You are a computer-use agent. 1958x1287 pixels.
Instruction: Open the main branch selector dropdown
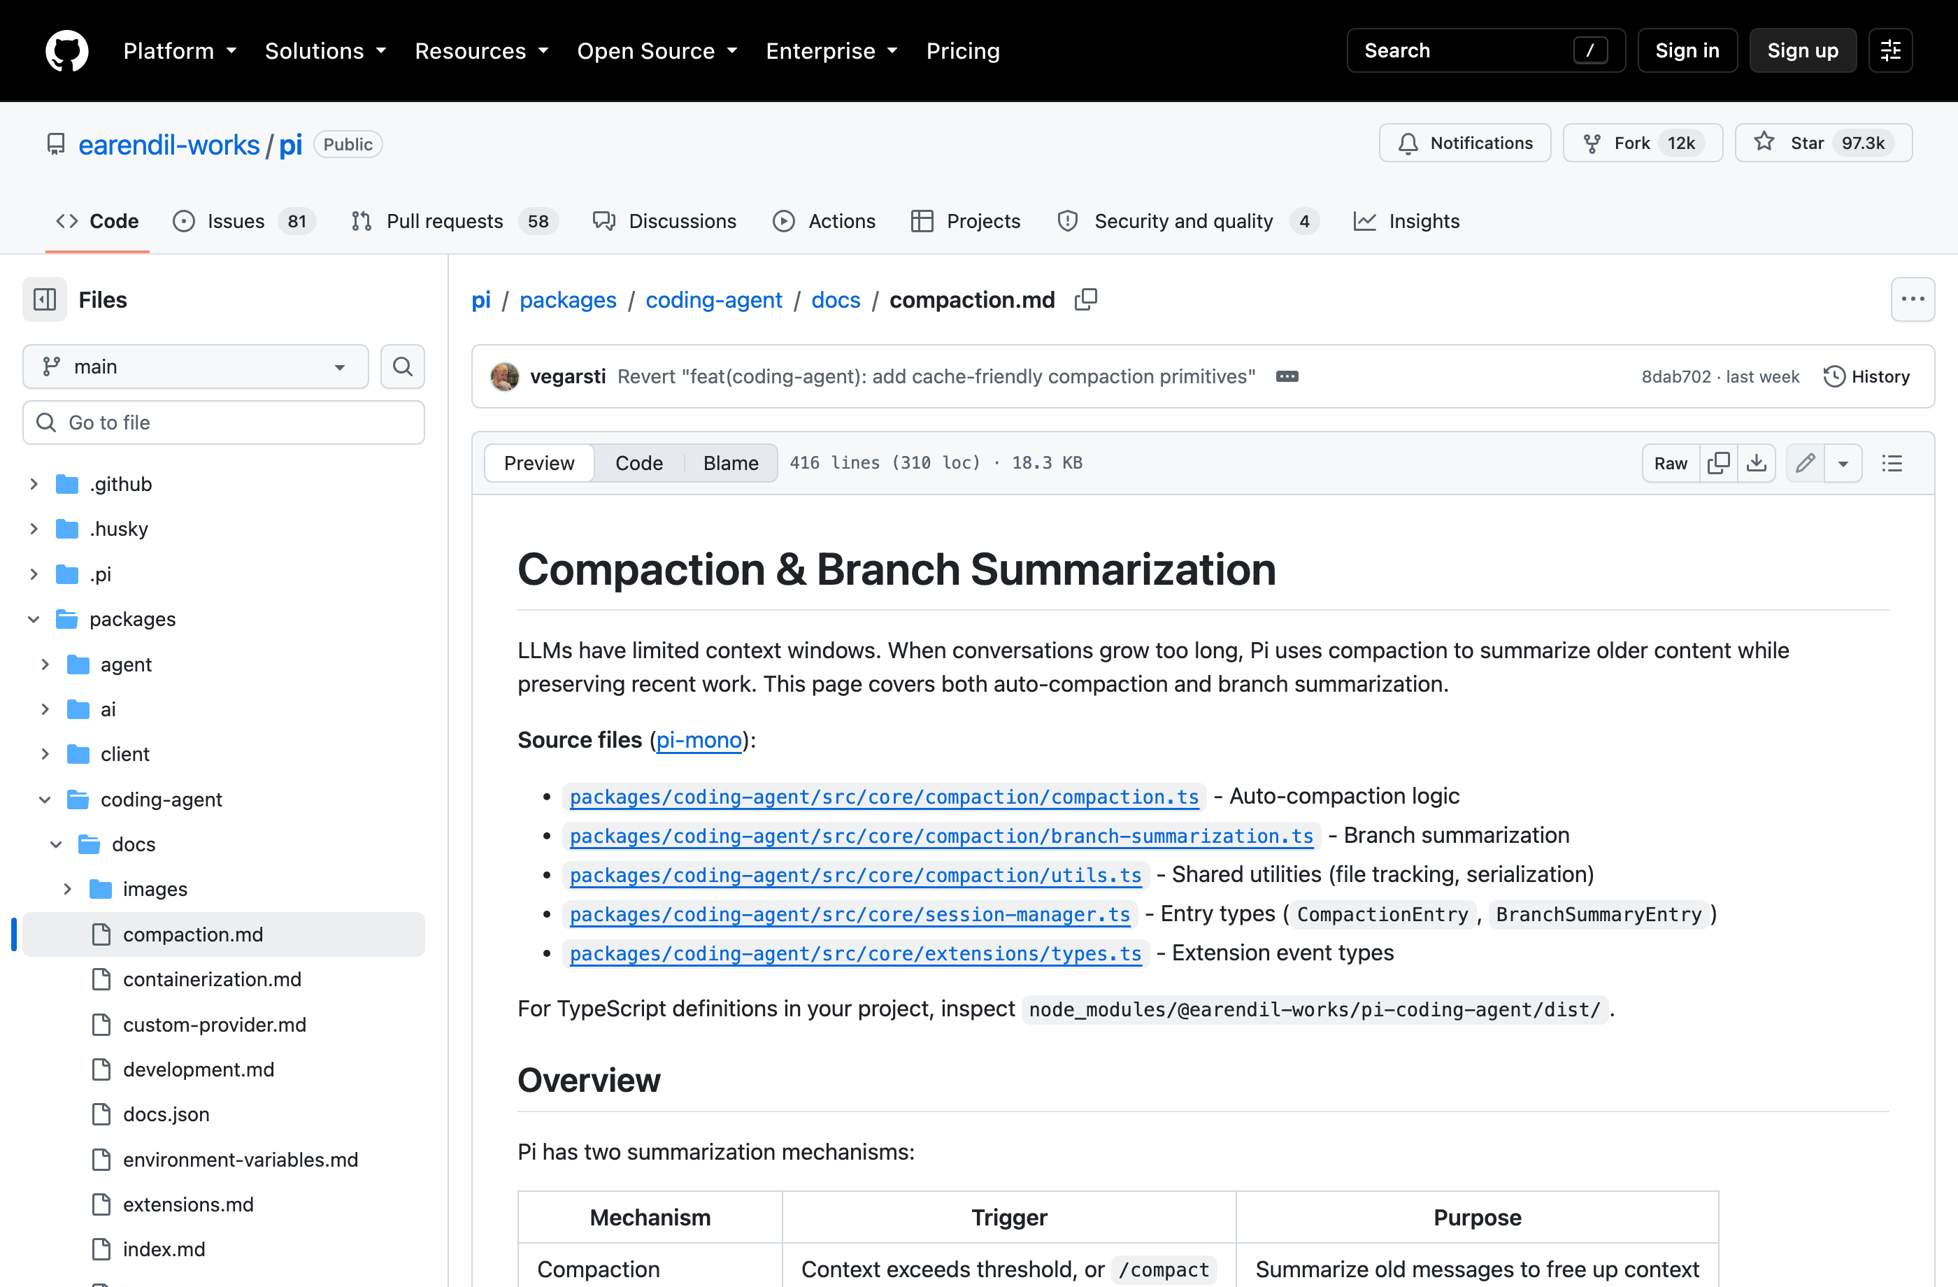tap(195, 367)
